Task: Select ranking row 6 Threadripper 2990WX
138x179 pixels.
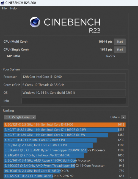Action: 65,150
